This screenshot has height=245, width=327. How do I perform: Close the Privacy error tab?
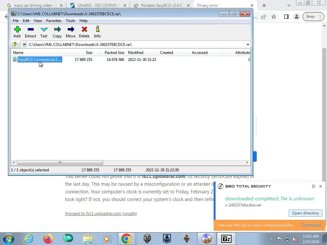252,5
